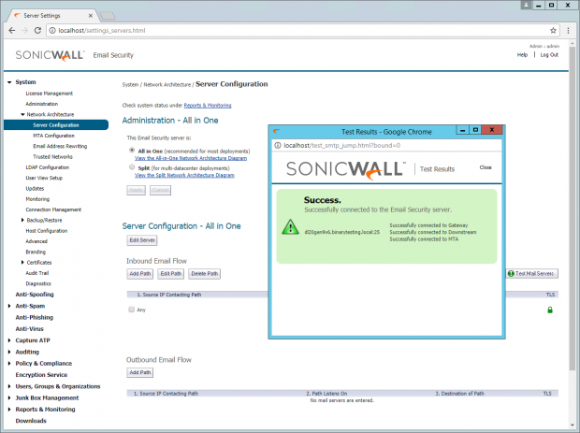Open the Encryption Service section
The height and width of the screenshot is (433, 580).
pos(41,375)
